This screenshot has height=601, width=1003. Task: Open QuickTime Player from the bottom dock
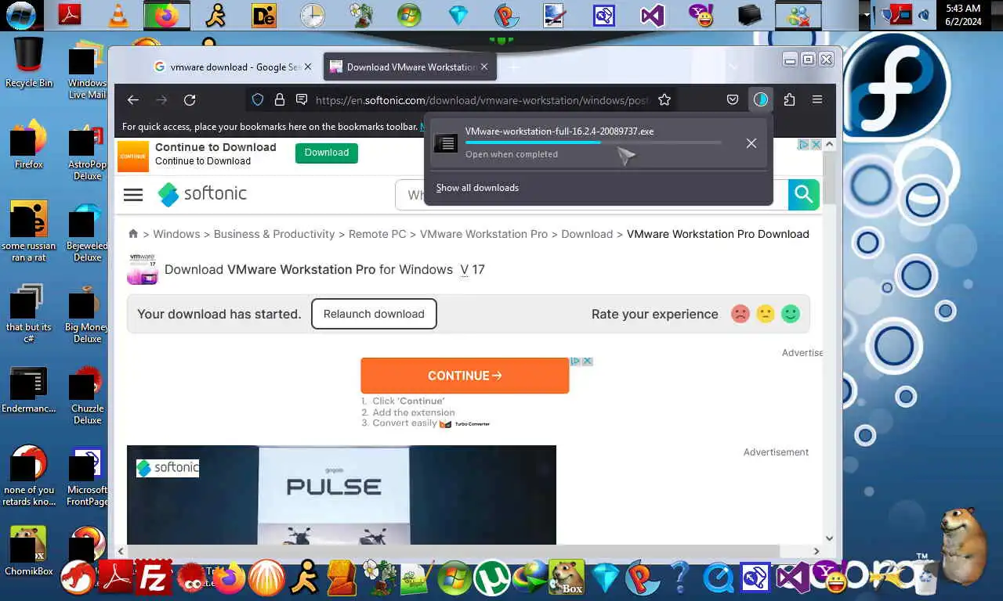(718, 579)
